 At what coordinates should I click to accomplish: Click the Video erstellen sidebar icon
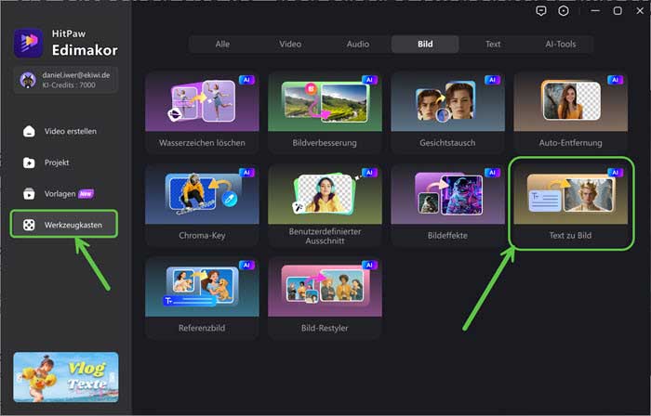tap(30, 132)
